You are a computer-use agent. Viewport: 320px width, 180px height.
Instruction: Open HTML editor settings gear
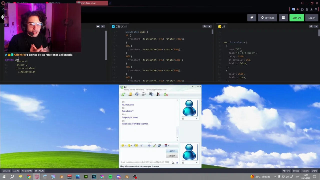(98, 26)
